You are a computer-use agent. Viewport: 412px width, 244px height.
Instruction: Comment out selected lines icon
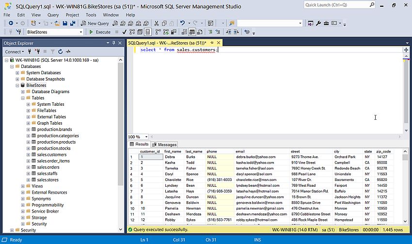210,32
